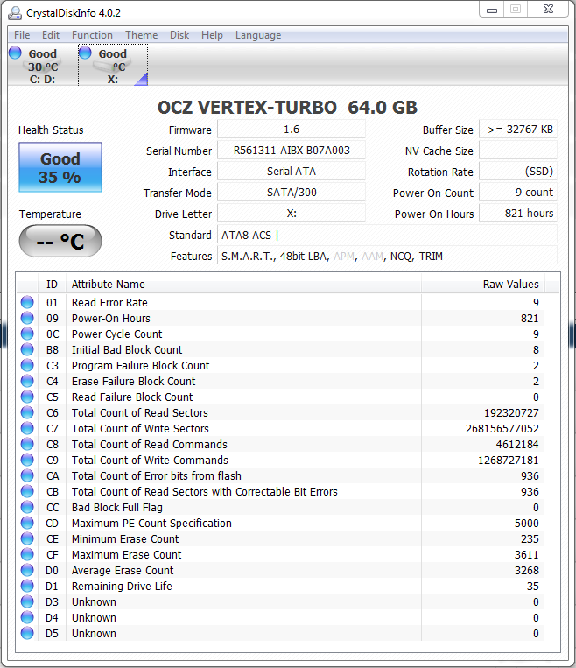This screenshot has height=668, width=576.
Task: Click status orb for Read Error Rate
Action: 27,302
